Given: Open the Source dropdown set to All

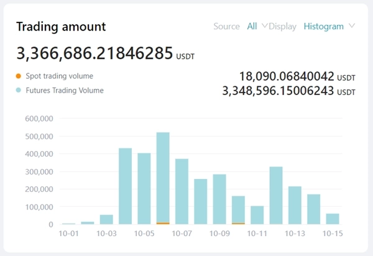Looking at the screenshot, I should point(252,26).
